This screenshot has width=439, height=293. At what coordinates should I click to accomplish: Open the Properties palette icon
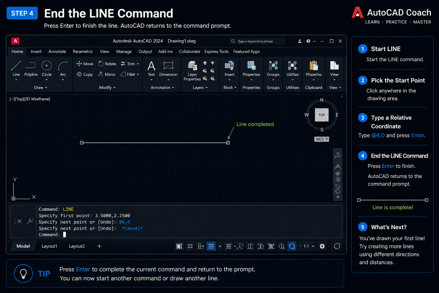(x=252, y=66)
